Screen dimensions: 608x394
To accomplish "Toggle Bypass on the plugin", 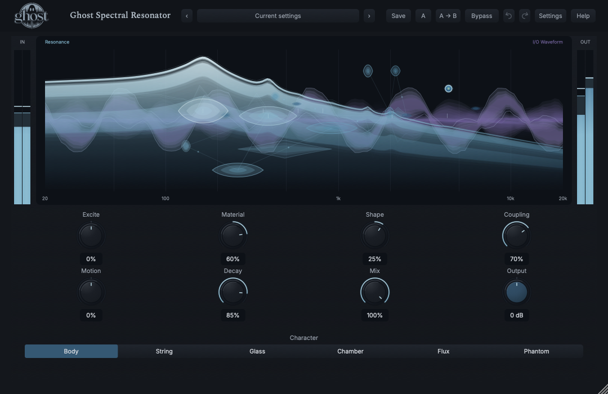I will (481, 16).
